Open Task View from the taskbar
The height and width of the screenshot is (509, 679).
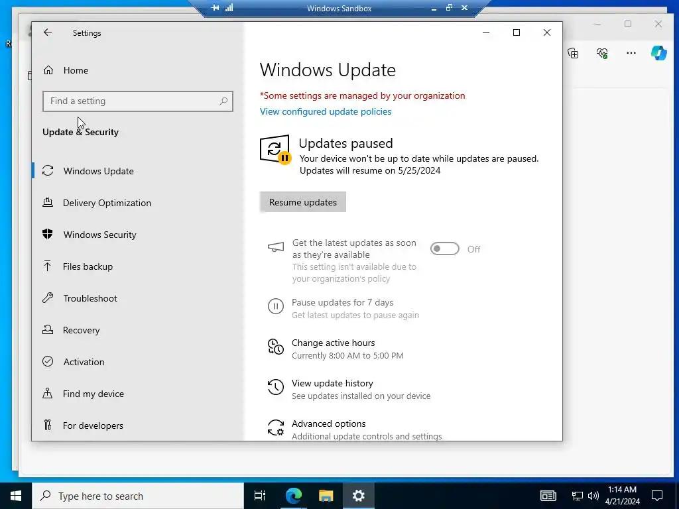[x=260, y=496]
